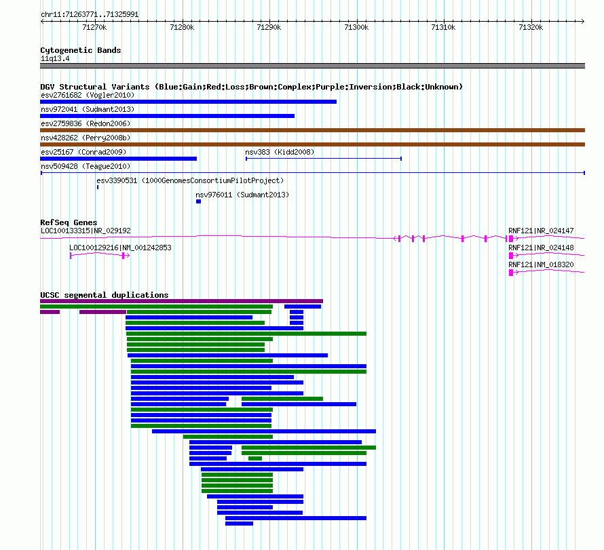This screenshot has height=550, width=604.
Task: Open the esv2761682 (Vogler2010) label
Action: (x=88, y=95)
